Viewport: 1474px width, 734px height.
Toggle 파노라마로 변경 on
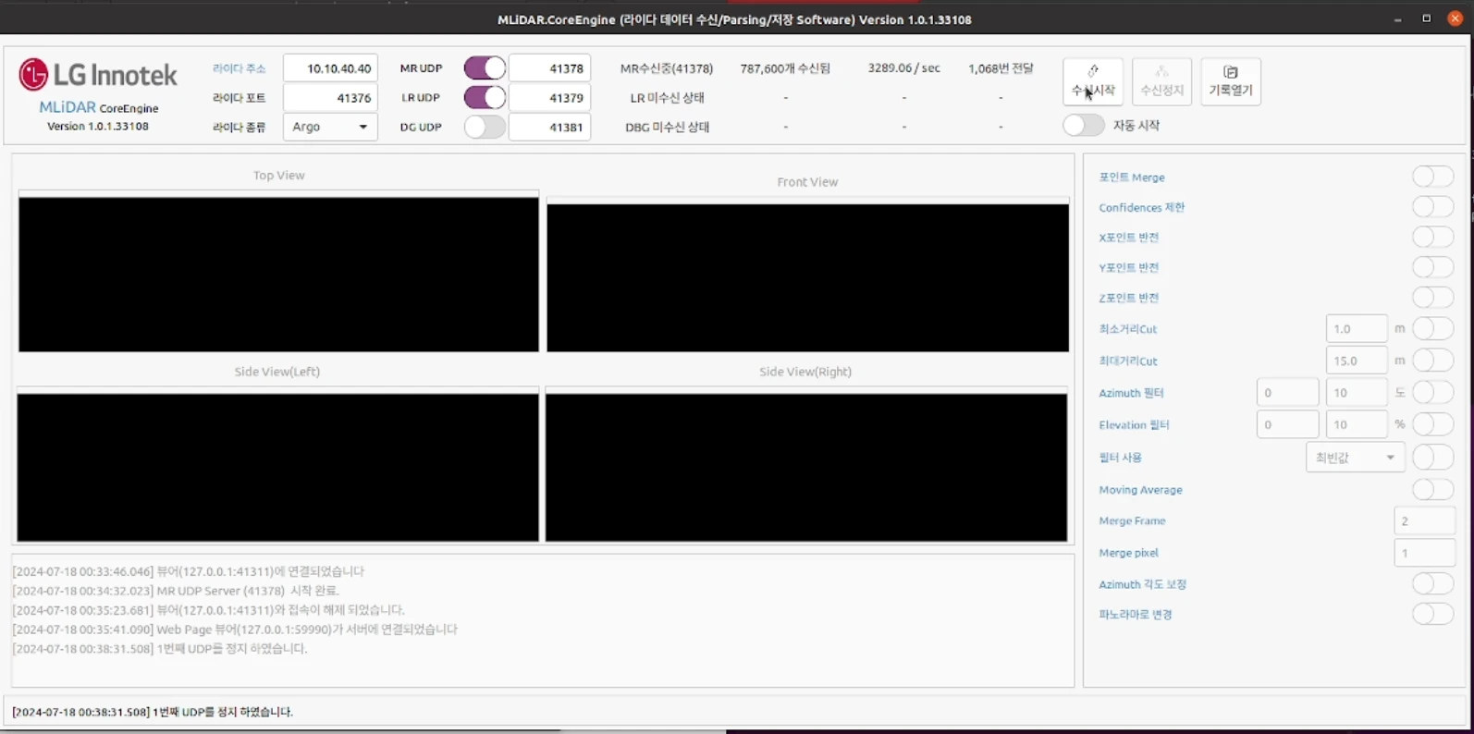(x=1432, y=614)
